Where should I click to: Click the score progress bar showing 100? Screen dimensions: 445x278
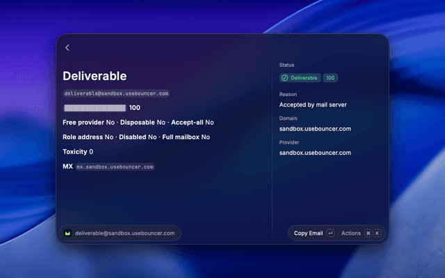95,108
